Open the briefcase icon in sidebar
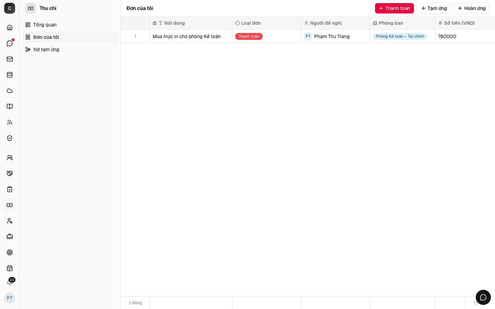The height and width of the screenshot is (309, 495). tap(10, 237)
